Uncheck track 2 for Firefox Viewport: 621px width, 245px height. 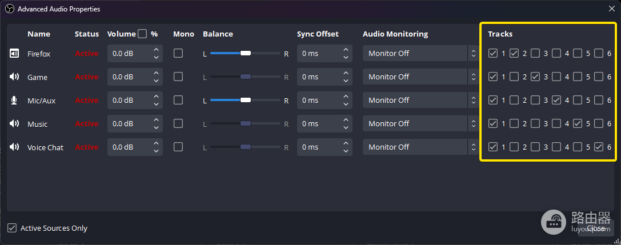click(x=514, y=53)
